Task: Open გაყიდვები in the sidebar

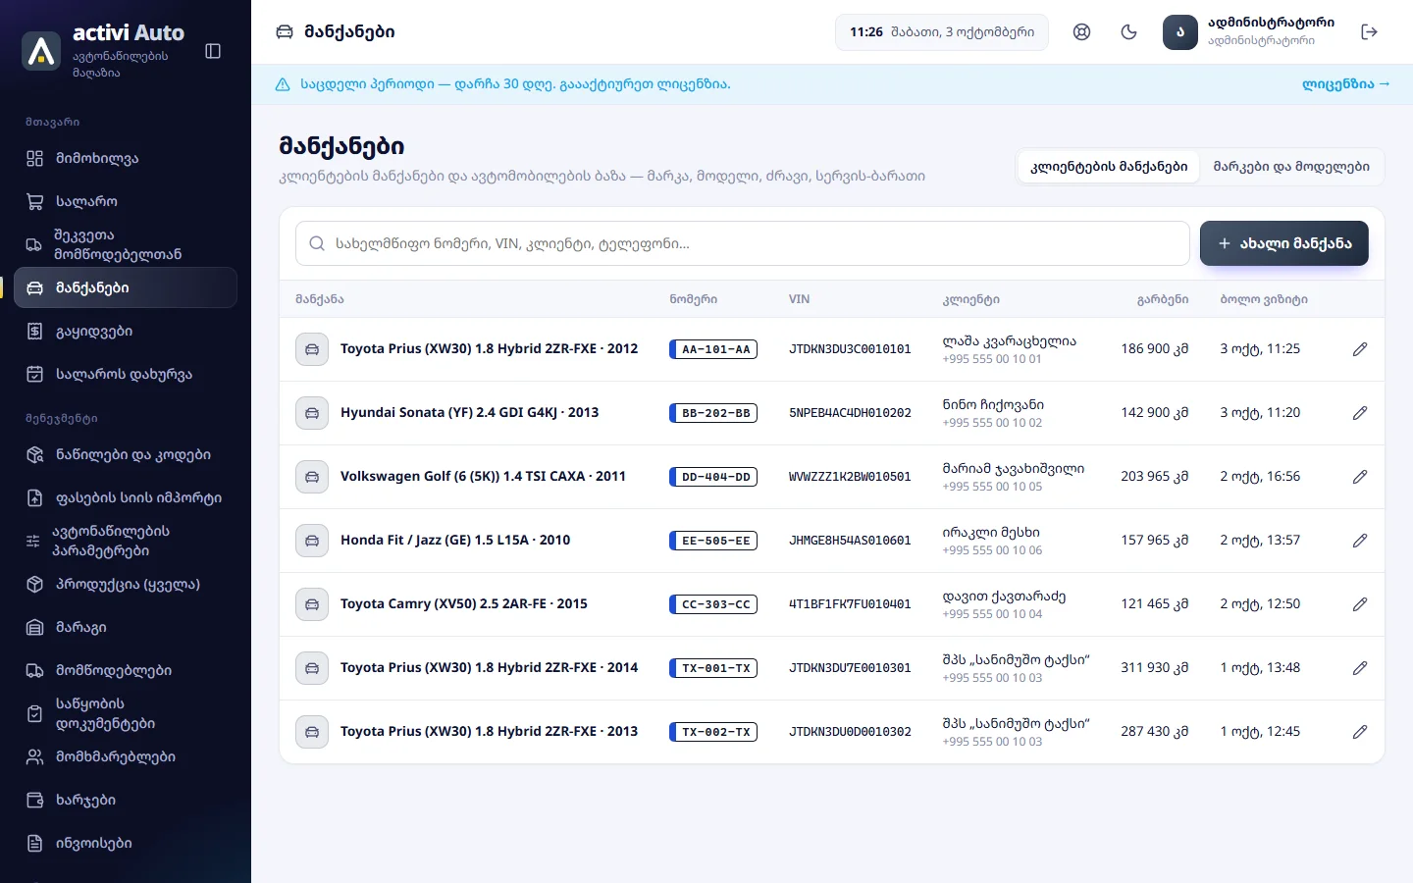Action: [x=126, y=331]
